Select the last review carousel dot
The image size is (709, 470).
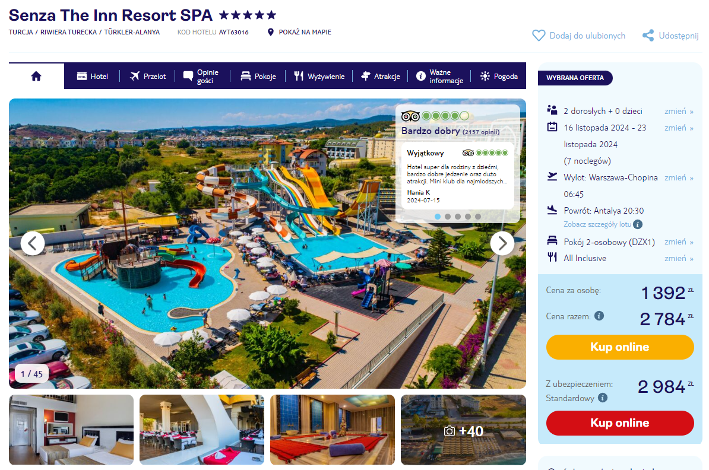pos(478,217)
